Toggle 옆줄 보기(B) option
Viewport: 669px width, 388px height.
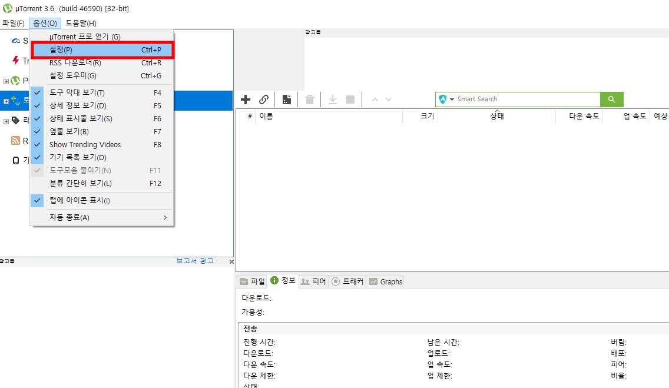point(102,131)
